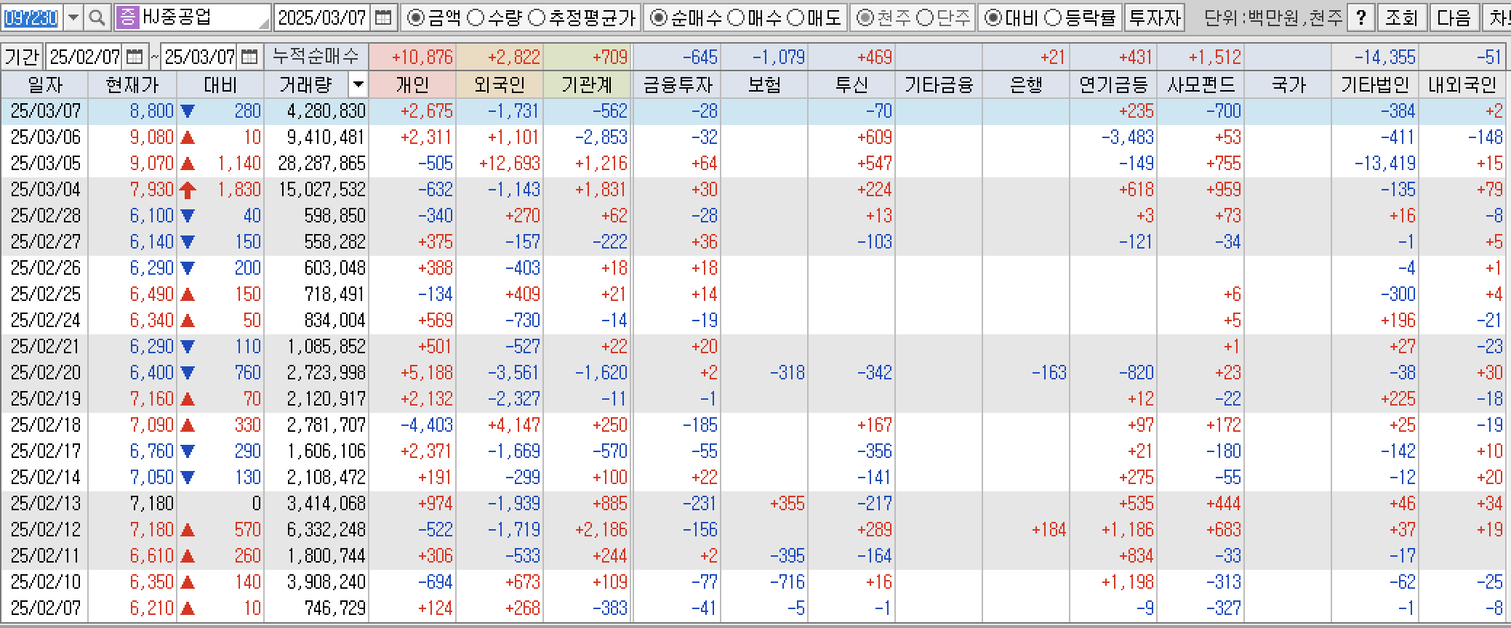This screenshot has height=628, width=1511.
Task: Click the 기타법인 value -13,419
Action: [x=1384, y=164]
